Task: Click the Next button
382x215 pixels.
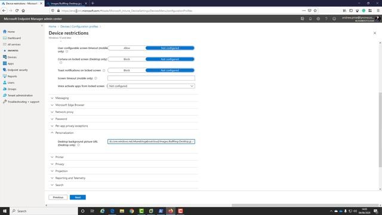Action: point(78,197)
